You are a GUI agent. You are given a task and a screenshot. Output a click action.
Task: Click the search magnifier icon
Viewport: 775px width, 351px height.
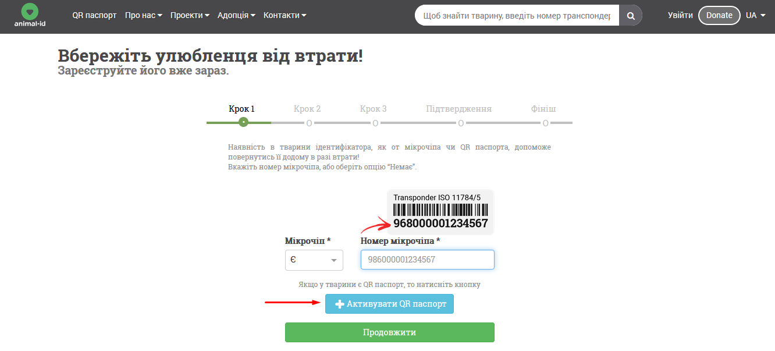630,16
